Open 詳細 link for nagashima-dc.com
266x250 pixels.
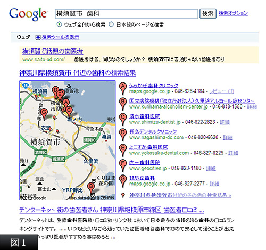coord(228,138)
